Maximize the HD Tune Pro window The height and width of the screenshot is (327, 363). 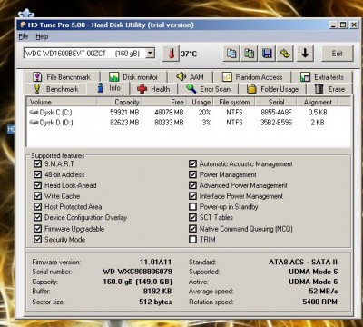click(343, 25)
